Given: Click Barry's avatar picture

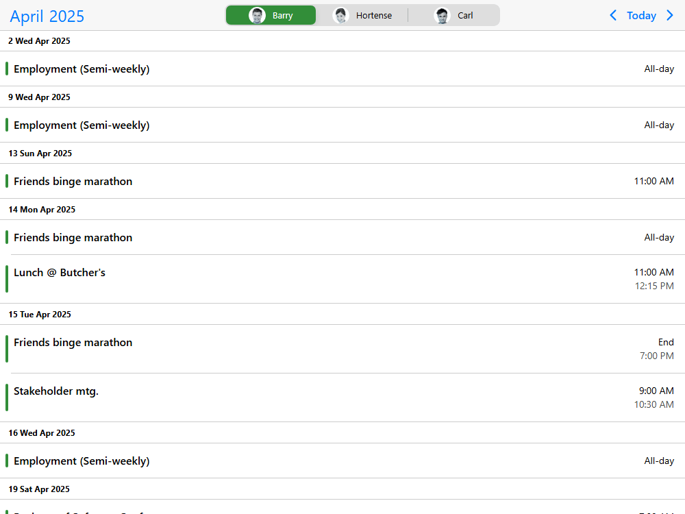Looking at the screenshot, I should (257, 15).
